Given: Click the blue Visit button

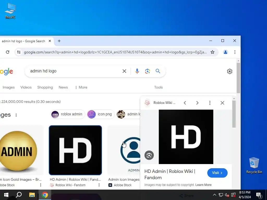Looking at the screenshot, I should click(x=217, y=173).
